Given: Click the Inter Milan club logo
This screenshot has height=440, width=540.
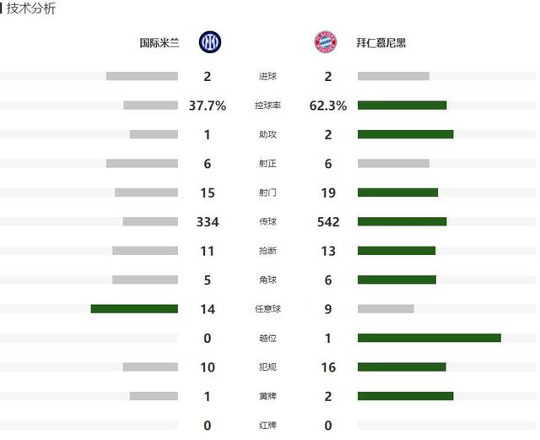Looking at the screenshot, I should click(x=208, y=41).
